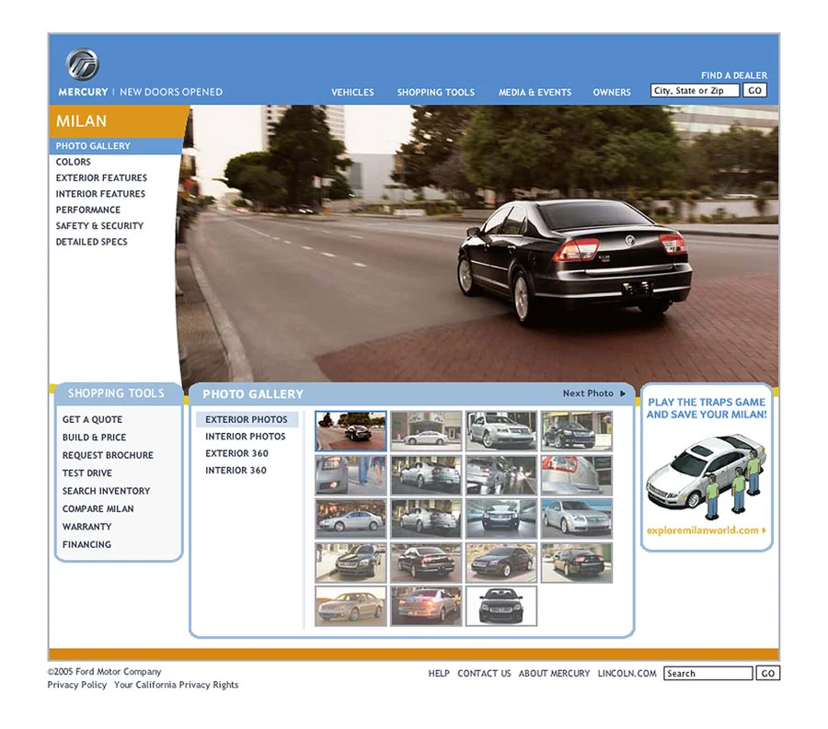Select the last thumbnail with black car front on white
The image size is (828, 729).
tap(501, 606)
